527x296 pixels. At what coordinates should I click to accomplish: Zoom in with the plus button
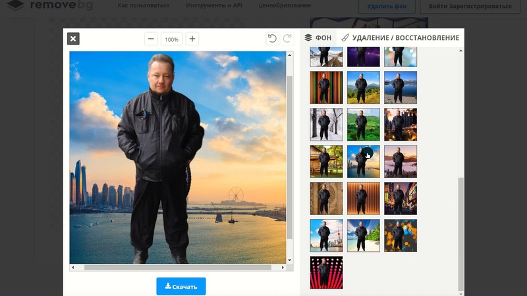coord(192,39)
